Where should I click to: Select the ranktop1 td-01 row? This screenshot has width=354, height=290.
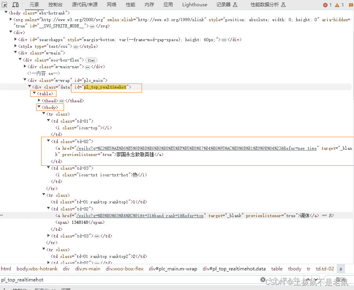(99, 202)
